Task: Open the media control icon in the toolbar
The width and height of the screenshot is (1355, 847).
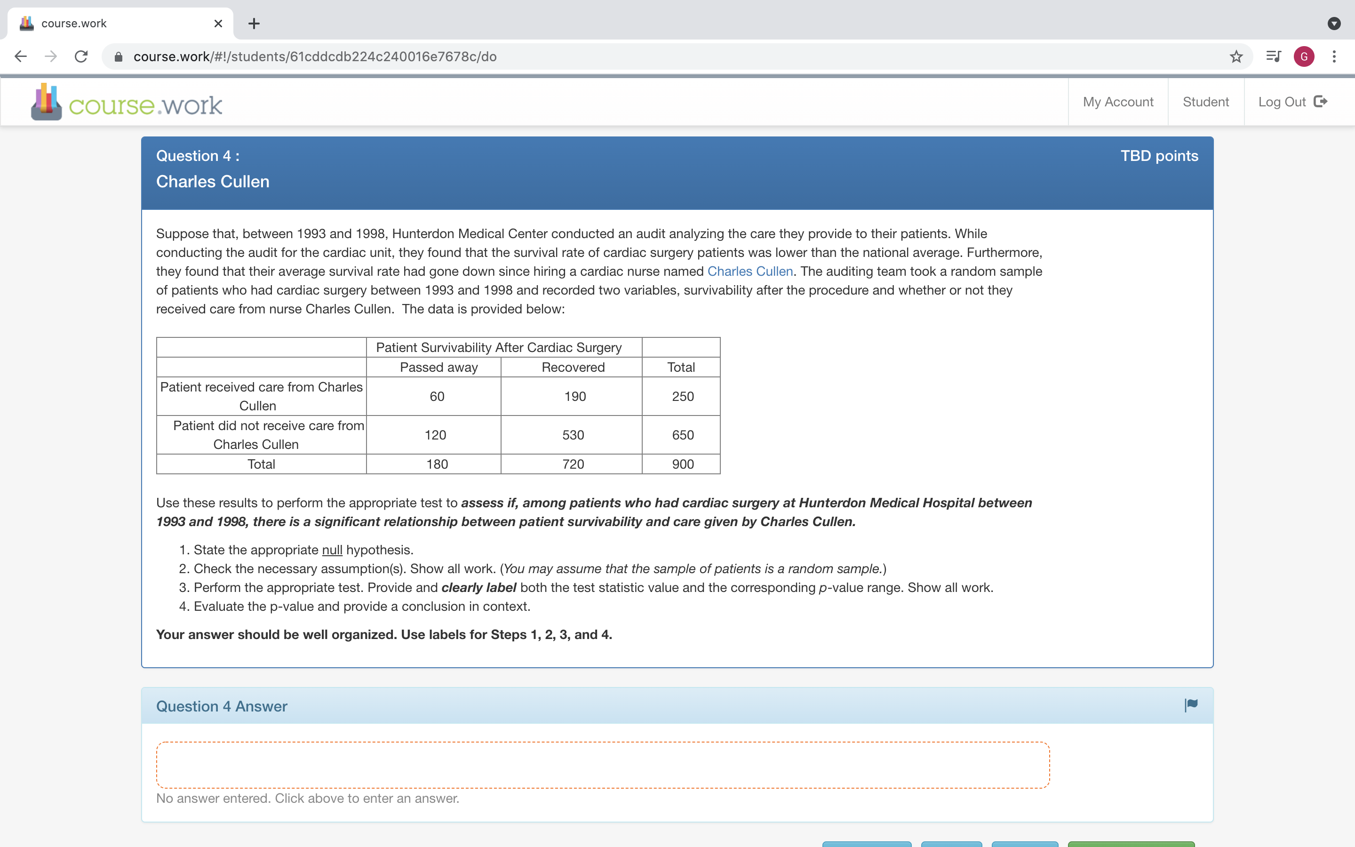Action: pos(1273,56)
